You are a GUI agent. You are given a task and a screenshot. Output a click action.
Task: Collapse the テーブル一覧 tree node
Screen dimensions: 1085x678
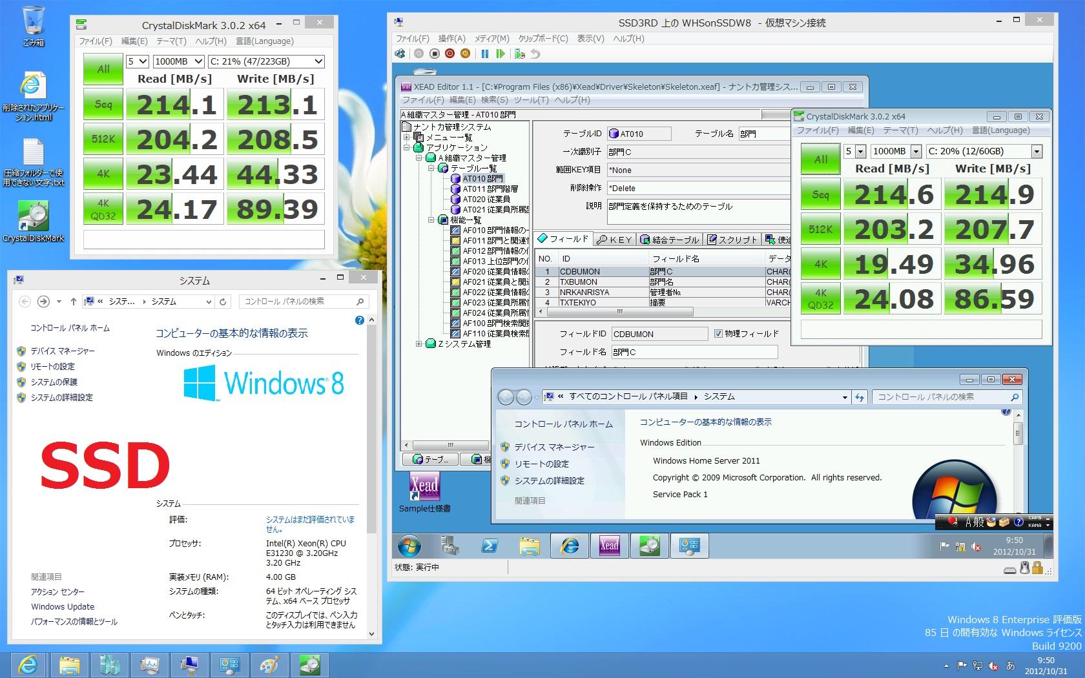[x=432, y=169]
